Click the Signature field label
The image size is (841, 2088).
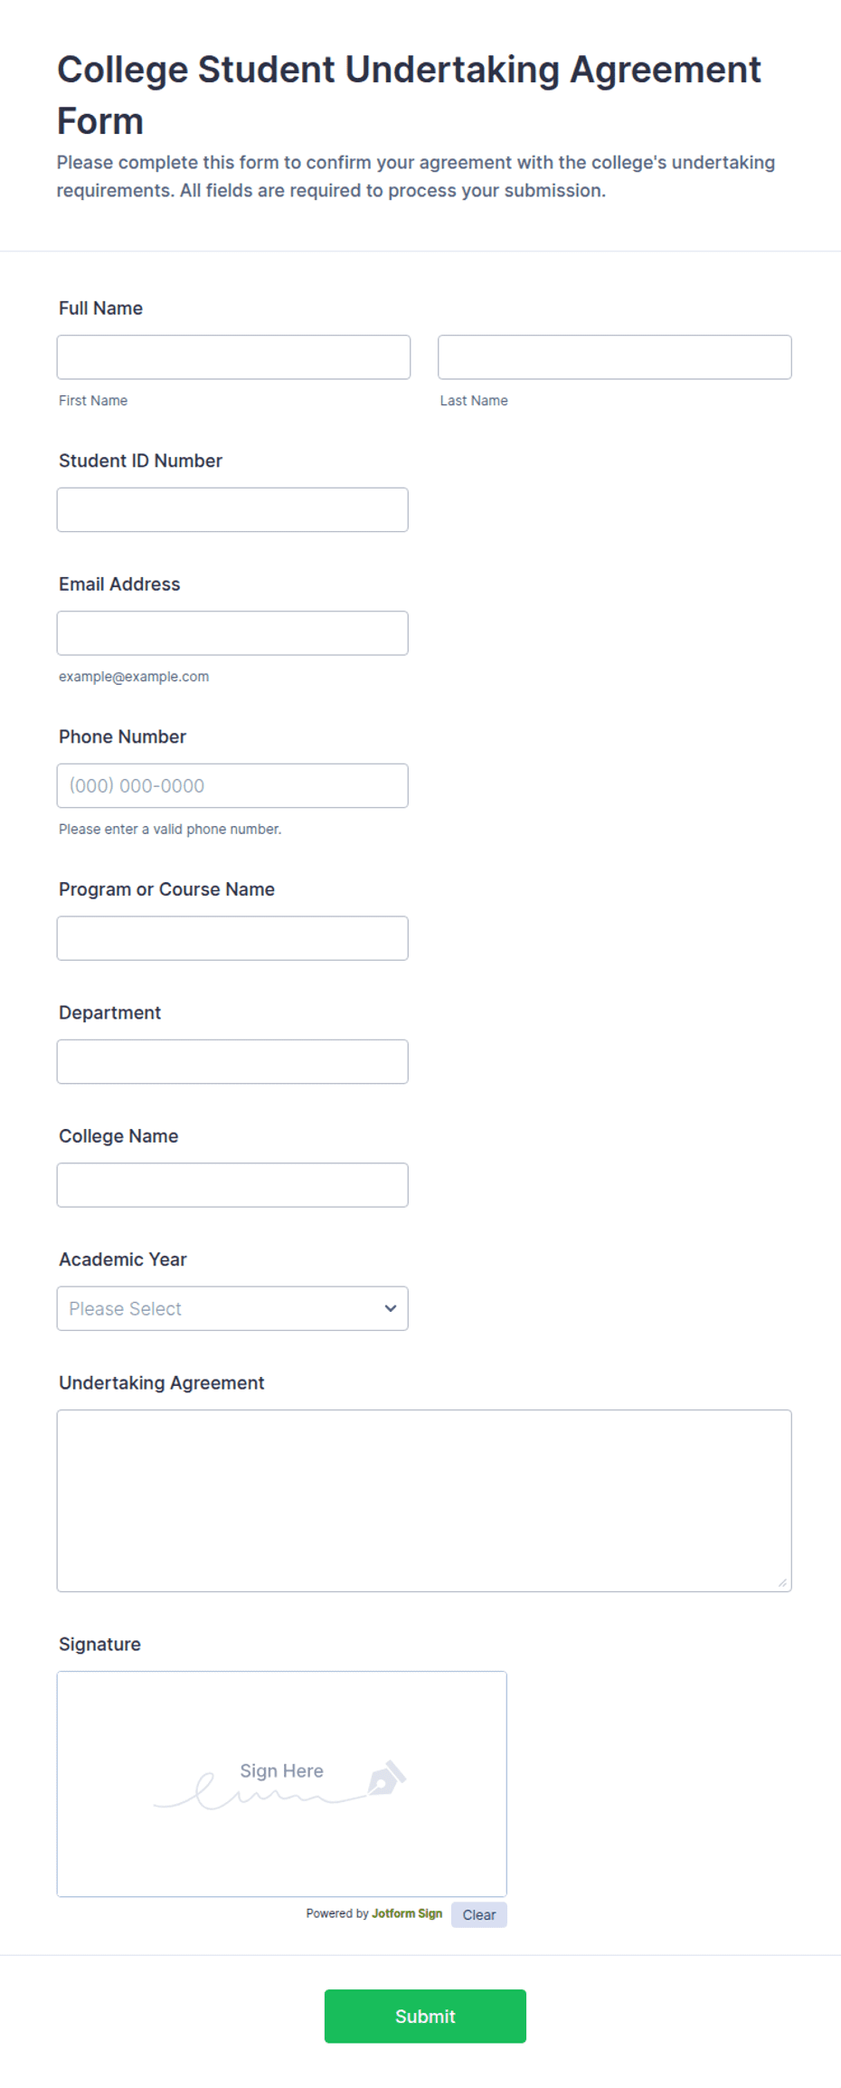coord(99,1645)
